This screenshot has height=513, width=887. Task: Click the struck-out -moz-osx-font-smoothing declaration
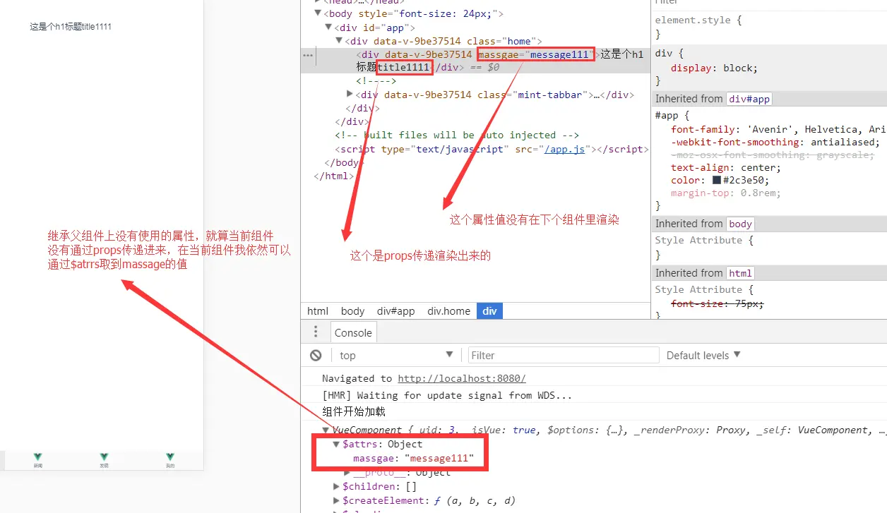(x=773, y=155)
